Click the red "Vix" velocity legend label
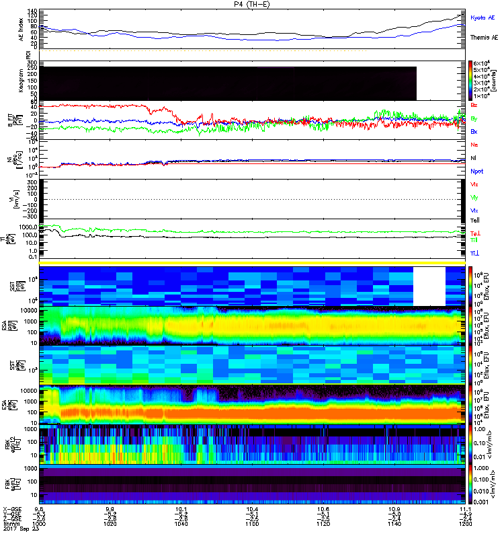Image resolution: width=504 pixels, height=538 pixels. coord(474,184)
